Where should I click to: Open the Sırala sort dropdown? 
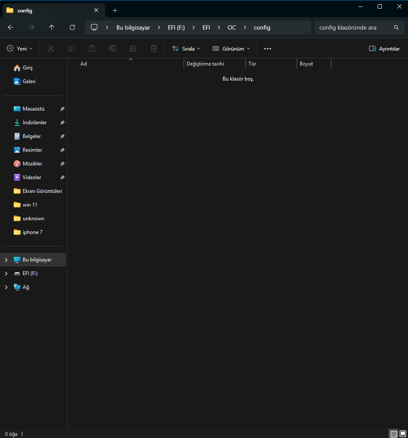pyautogui.click(x=186, y=49)
